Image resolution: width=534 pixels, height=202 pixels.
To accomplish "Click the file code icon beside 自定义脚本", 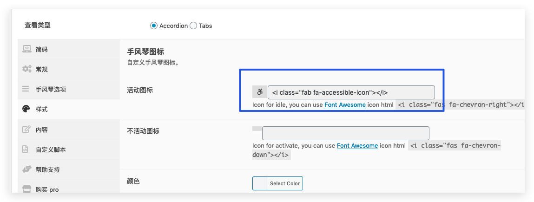I will [x=26, y=149].
